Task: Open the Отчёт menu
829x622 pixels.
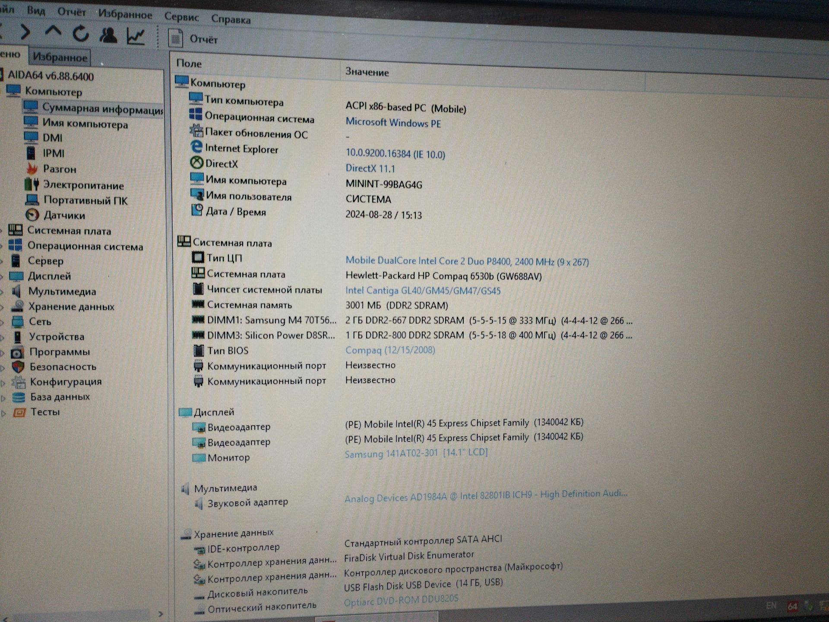Action: coord(72,12)
